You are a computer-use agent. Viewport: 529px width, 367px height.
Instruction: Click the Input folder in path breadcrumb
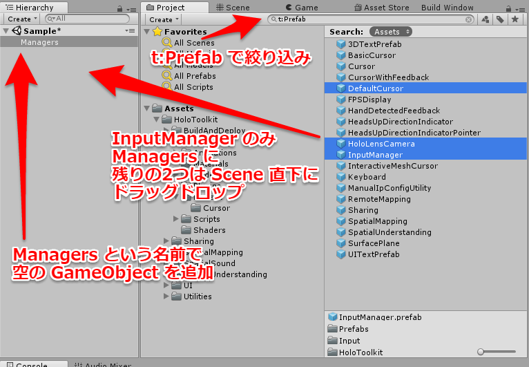[x=349, y=341]
